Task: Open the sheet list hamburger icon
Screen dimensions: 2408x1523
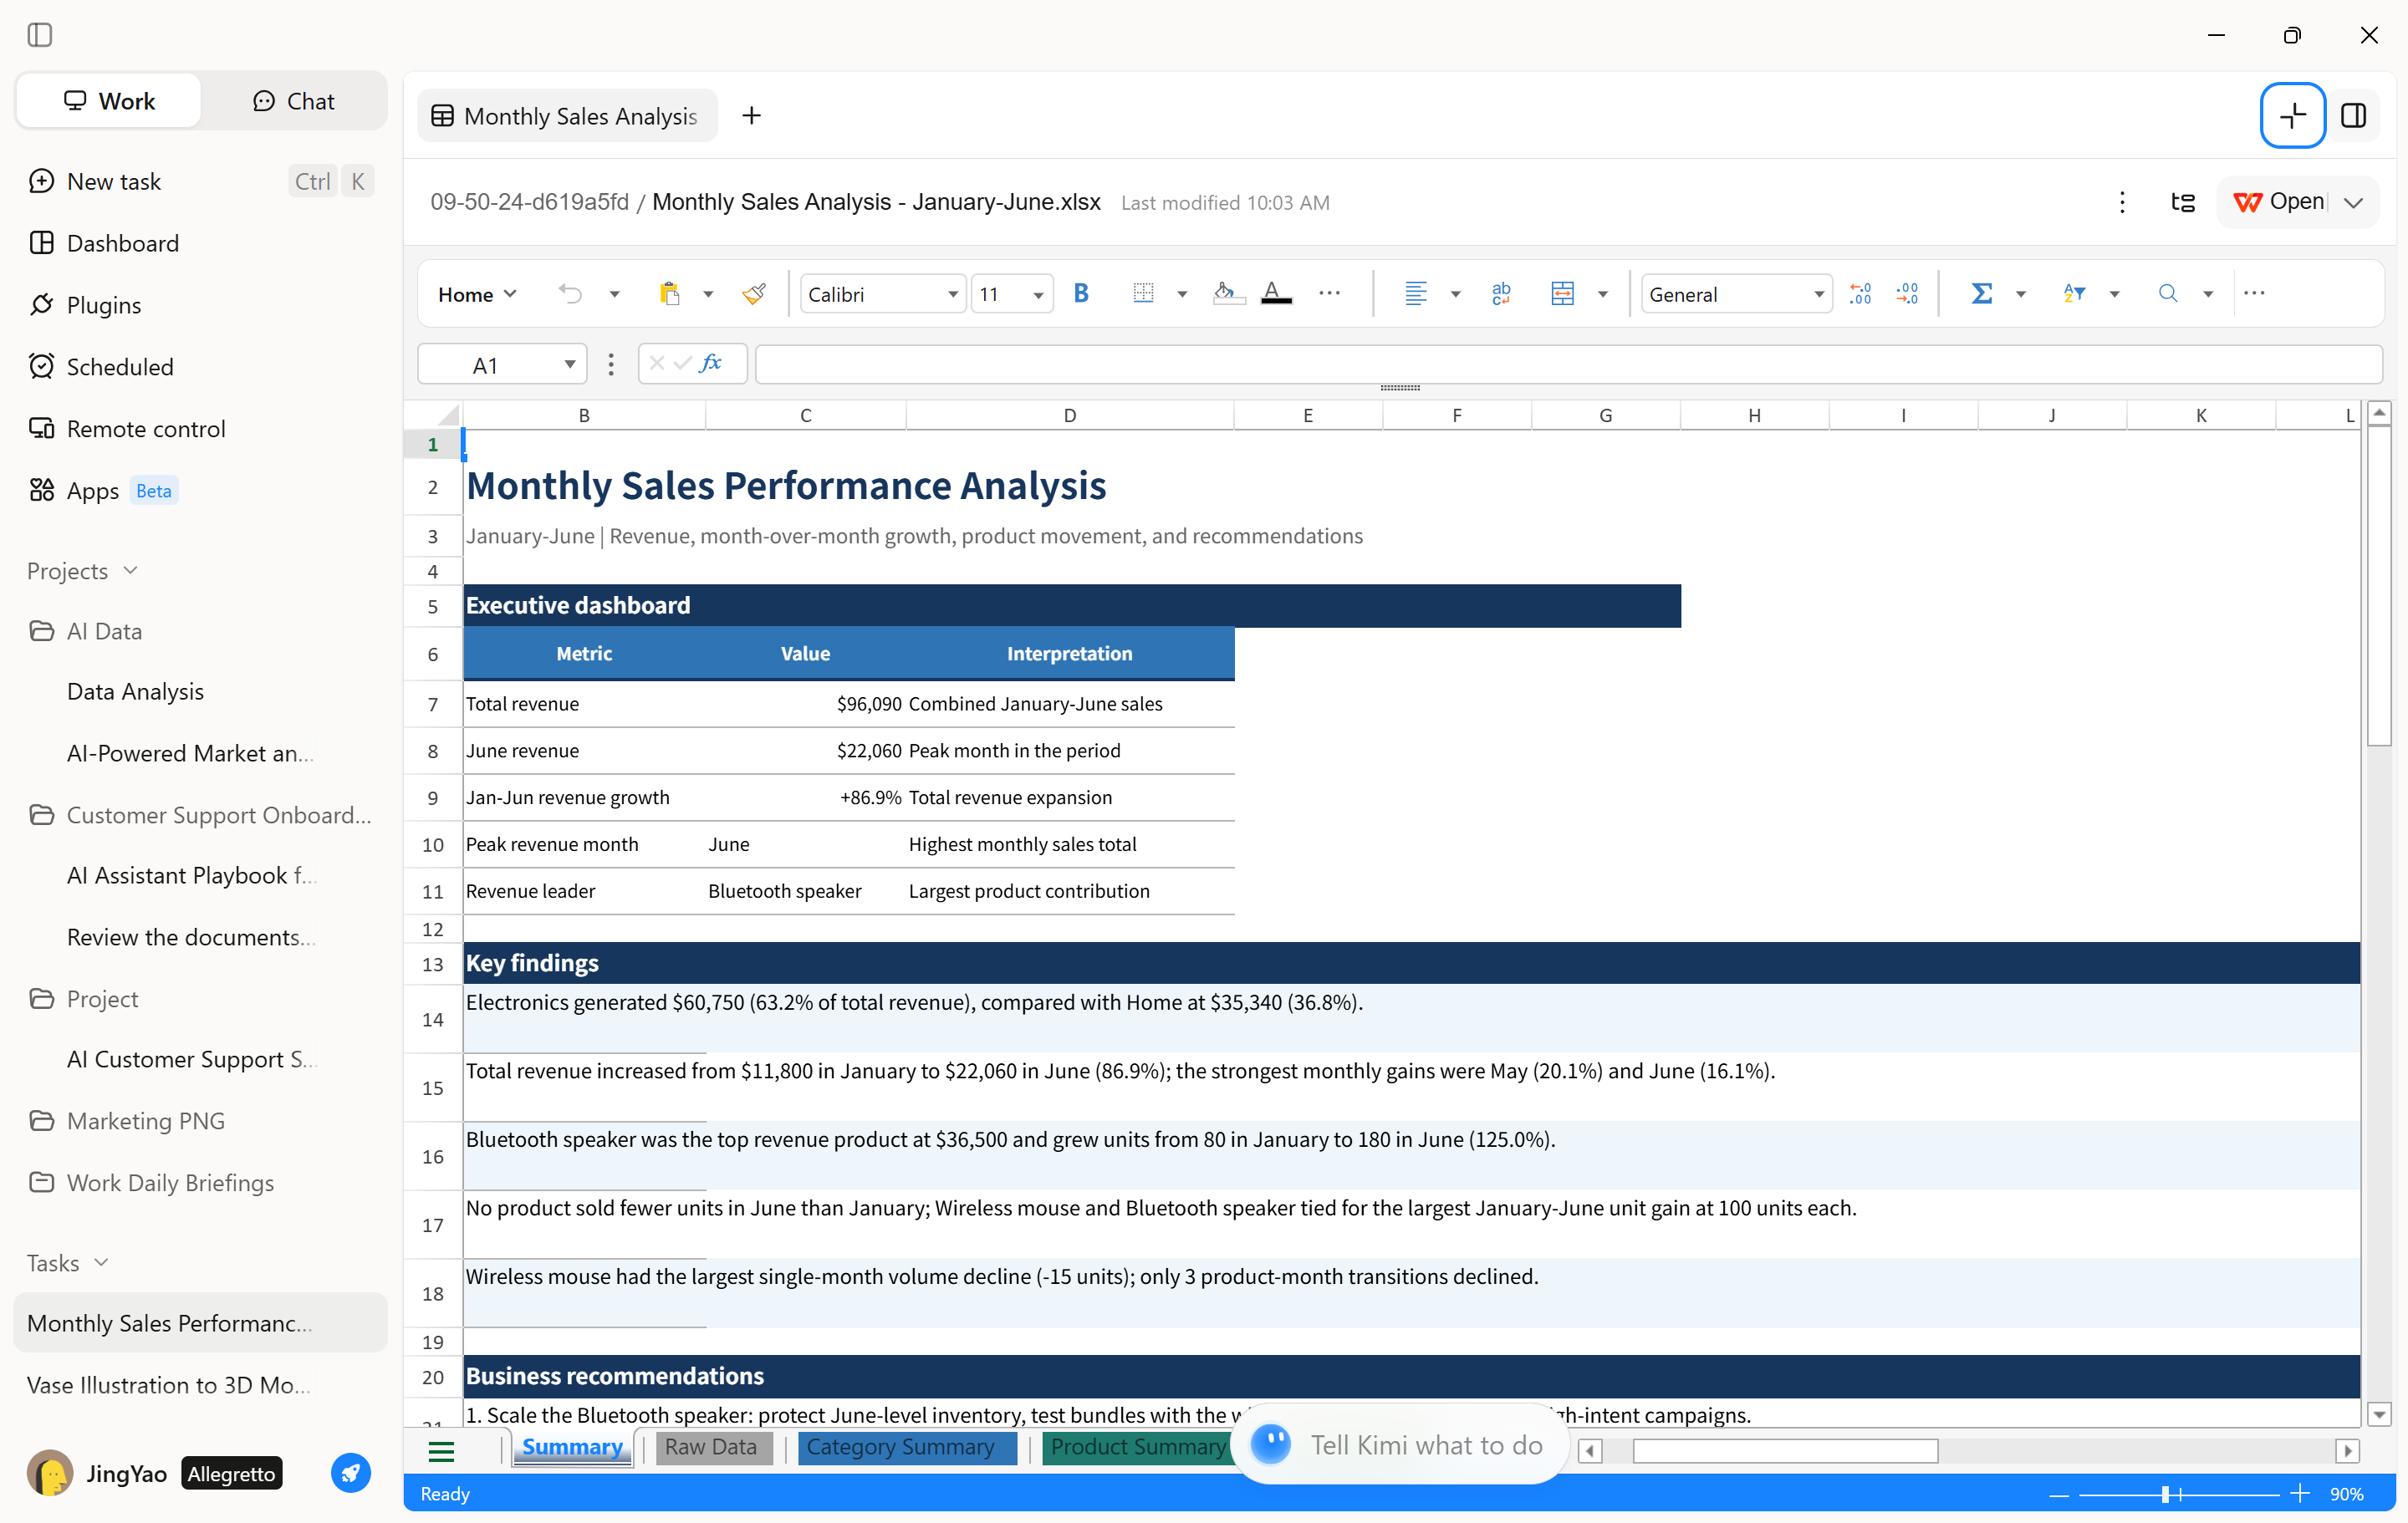Action: (x=441, y=1450)
